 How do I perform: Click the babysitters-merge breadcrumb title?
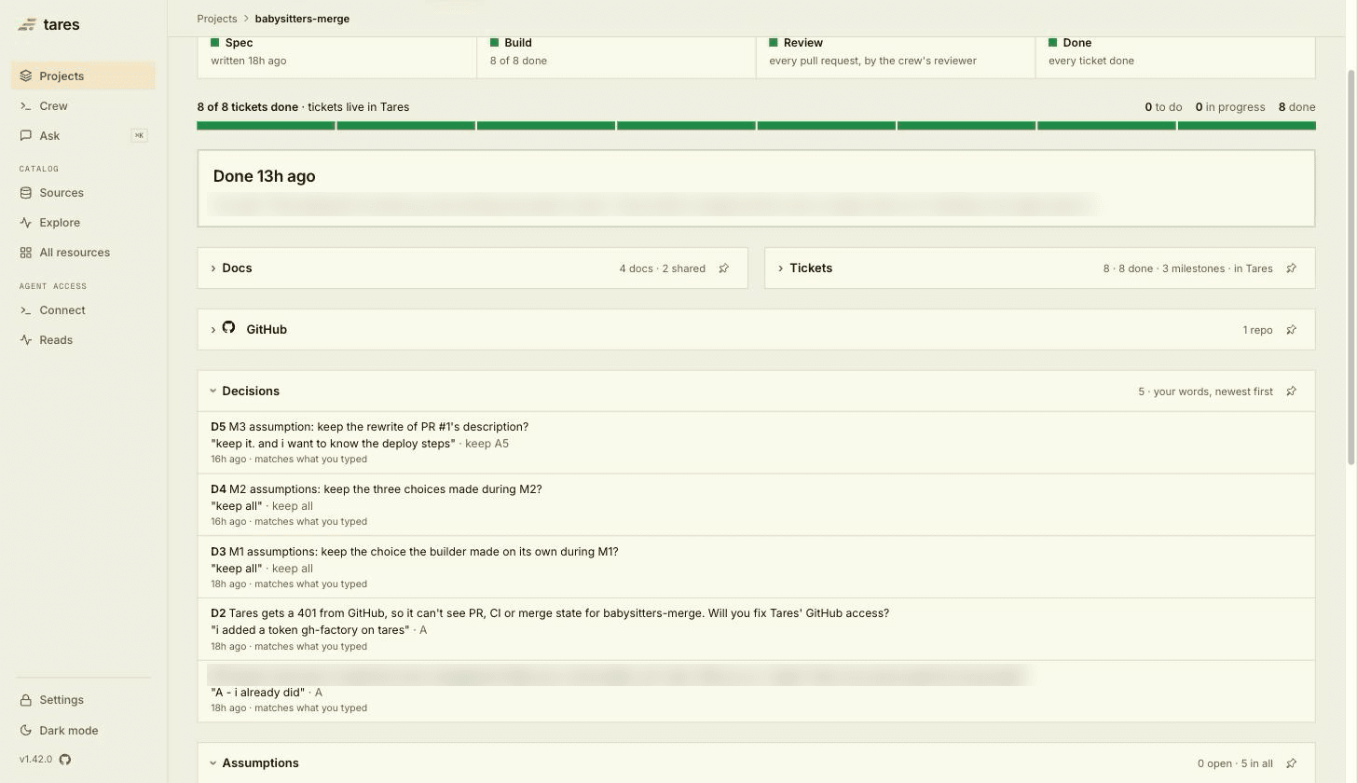302,19
